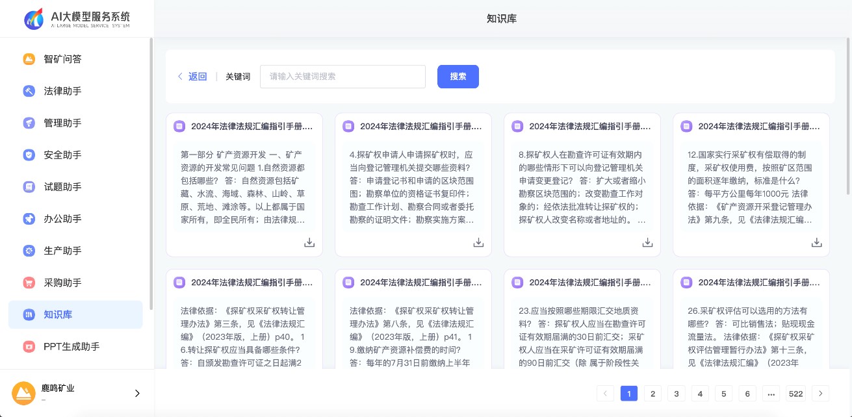Viewport: 852px width, 417px height.
Task: Go to page 3 in pagination
Action: [677, 393]
